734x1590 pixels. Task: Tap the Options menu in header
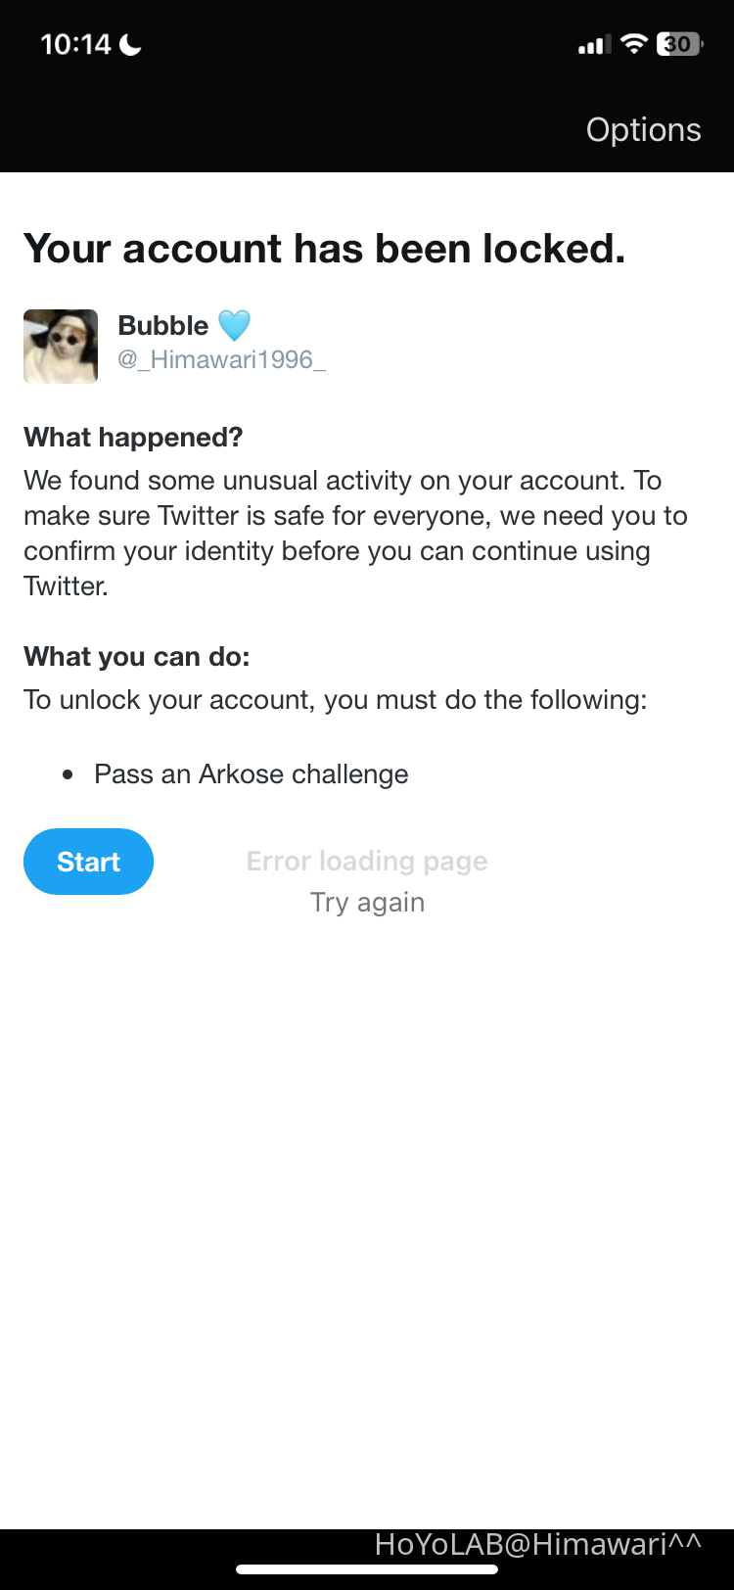[x=643, y=130]
